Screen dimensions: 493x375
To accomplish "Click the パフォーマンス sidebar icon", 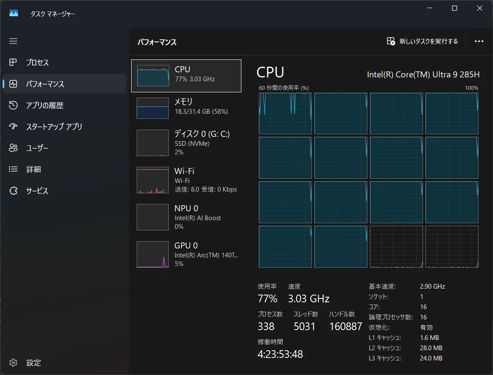I will pyautogui.click(x=13, y=84).
